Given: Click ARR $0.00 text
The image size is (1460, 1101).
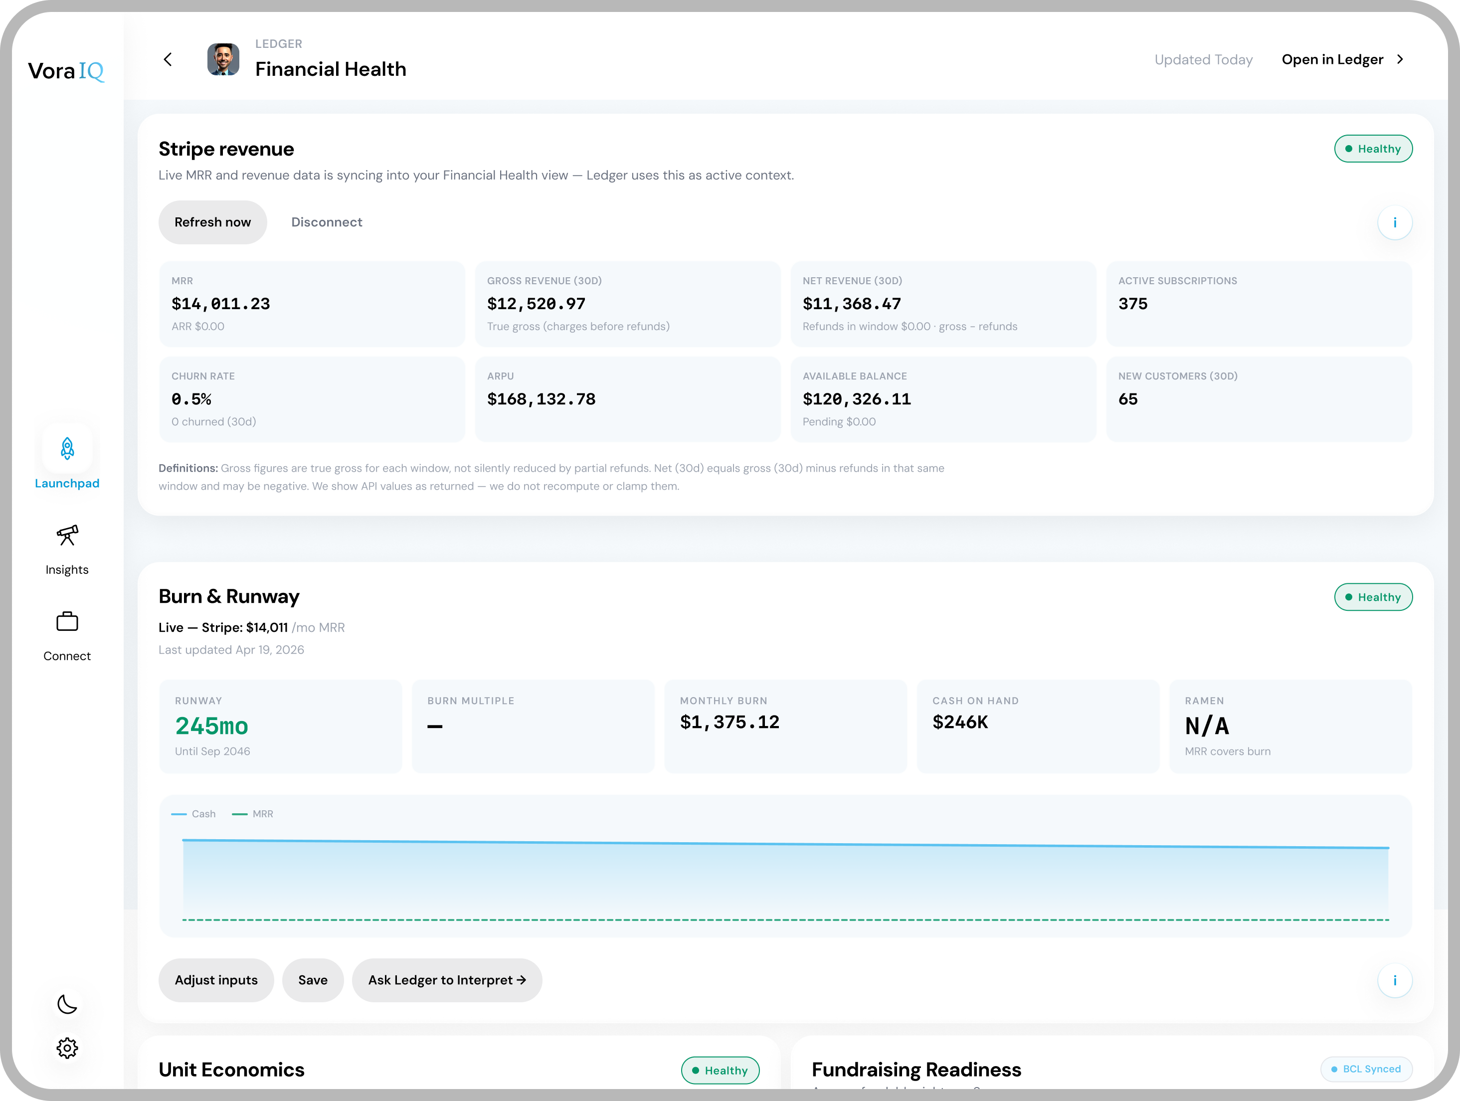Looking at the screenshot, I should tap(197, 326).
